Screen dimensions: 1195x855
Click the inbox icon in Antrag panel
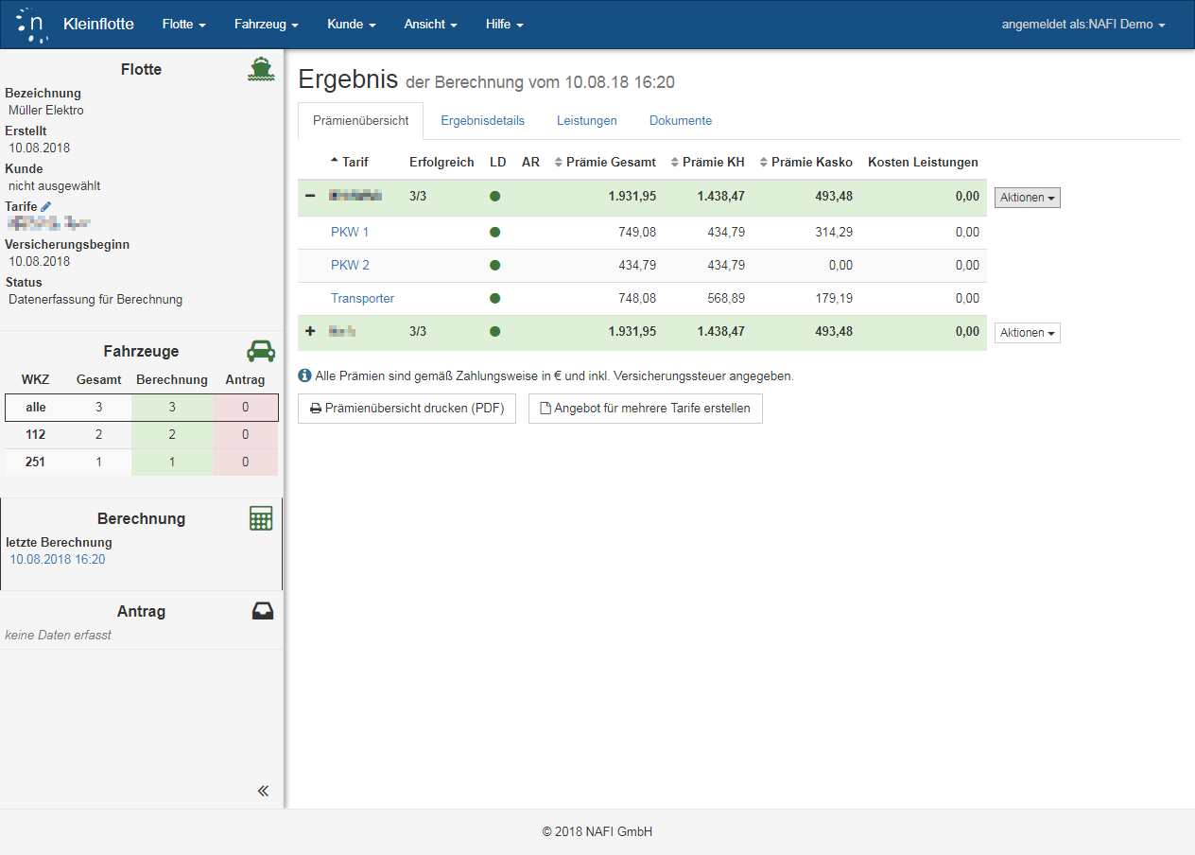[x=263, y=611]
